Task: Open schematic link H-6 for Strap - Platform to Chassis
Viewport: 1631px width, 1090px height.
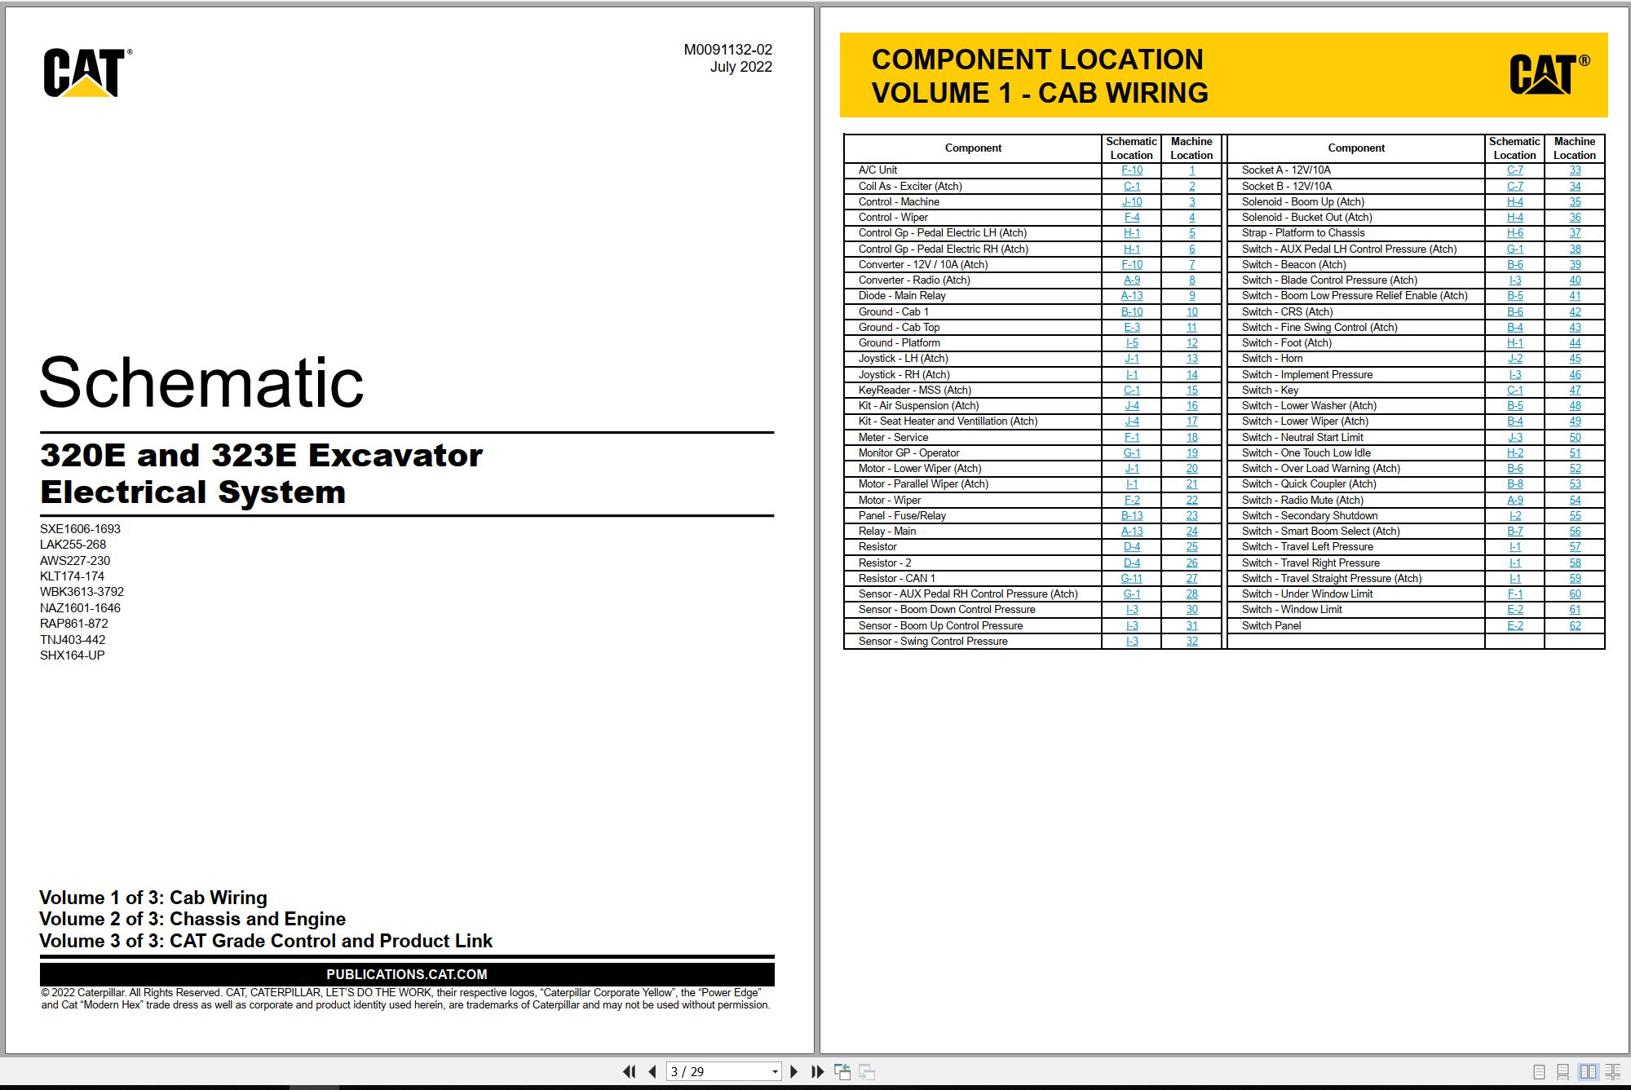Action: [1514, 233]
